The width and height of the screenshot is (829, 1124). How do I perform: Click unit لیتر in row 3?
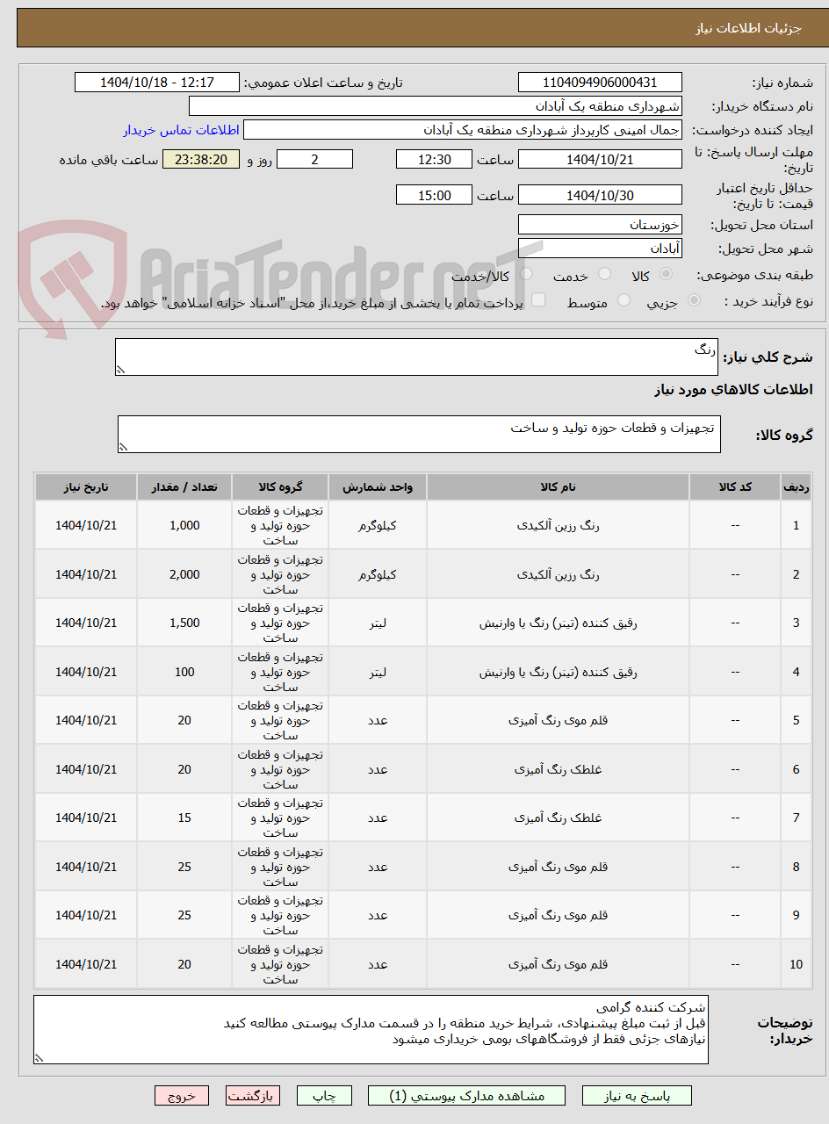378,623
